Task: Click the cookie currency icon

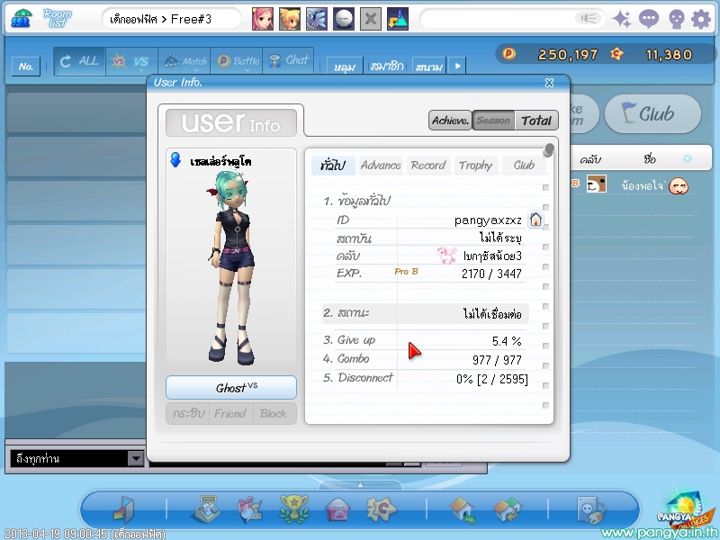Action: tap(616, 54)
